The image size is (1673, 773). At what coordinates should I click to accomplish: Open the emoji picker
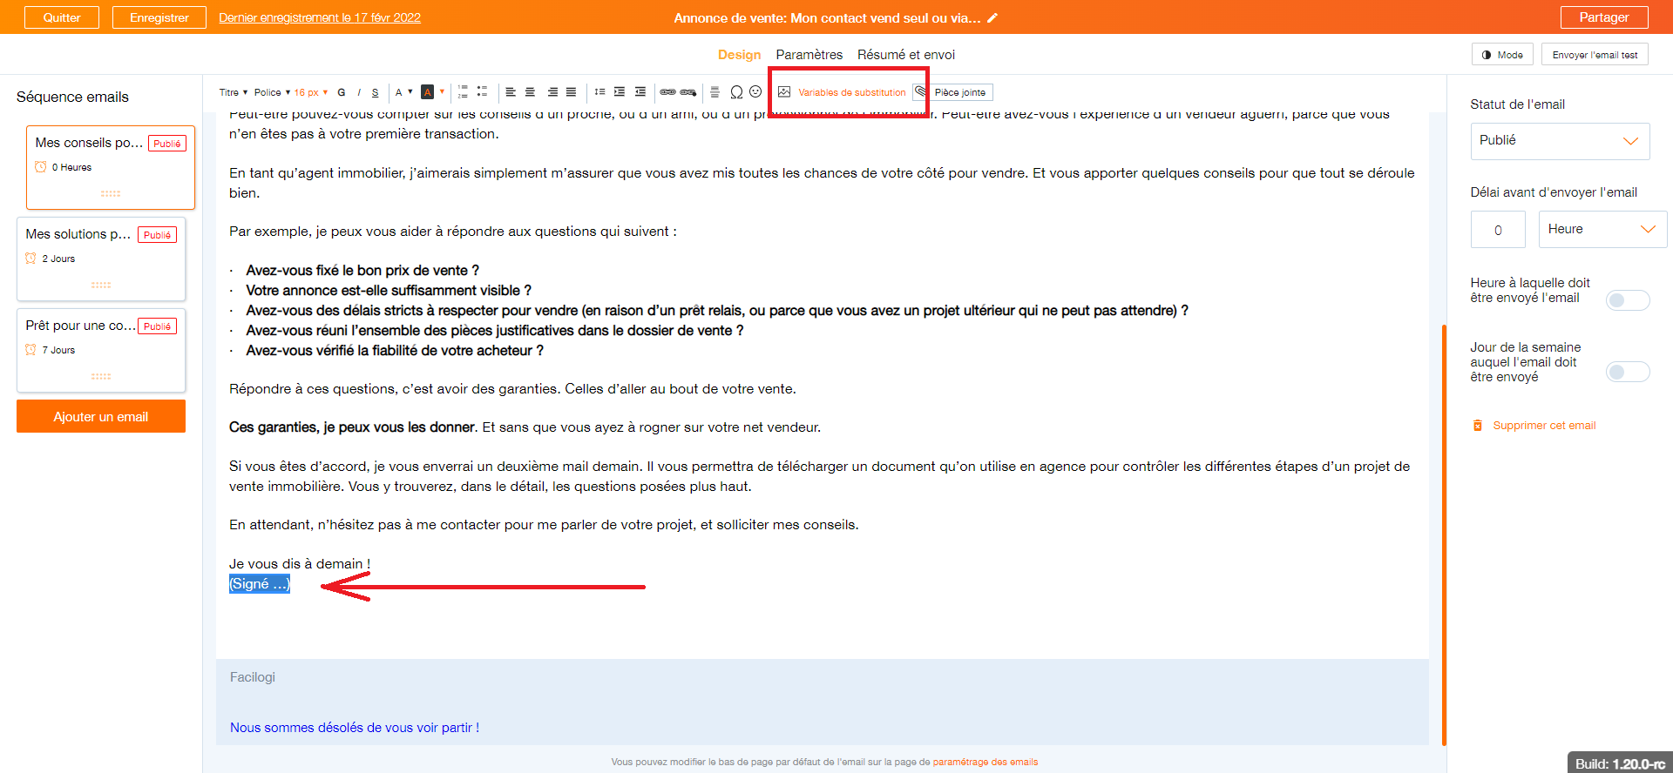[755, 91]
